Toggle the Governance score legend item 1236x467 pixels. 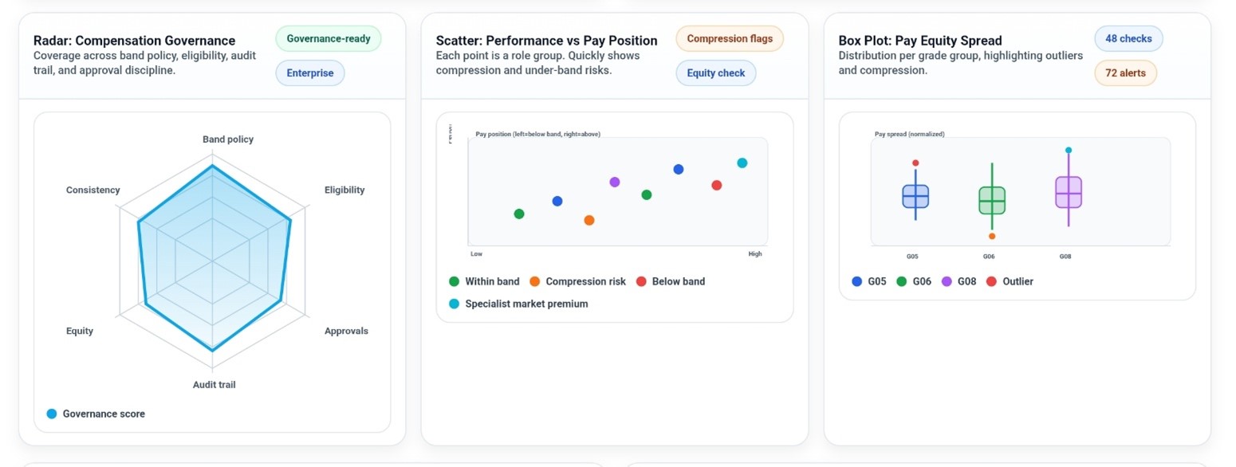[x=96, y=414]
